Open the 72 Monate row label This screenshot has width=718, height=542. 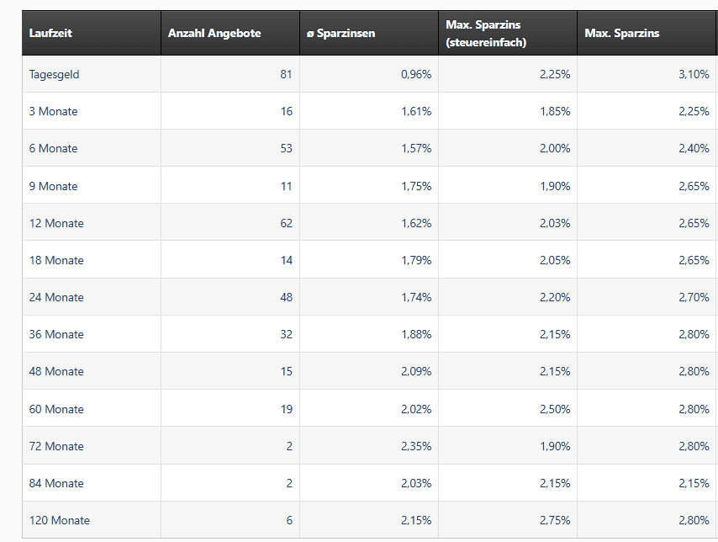click(56, 446)
